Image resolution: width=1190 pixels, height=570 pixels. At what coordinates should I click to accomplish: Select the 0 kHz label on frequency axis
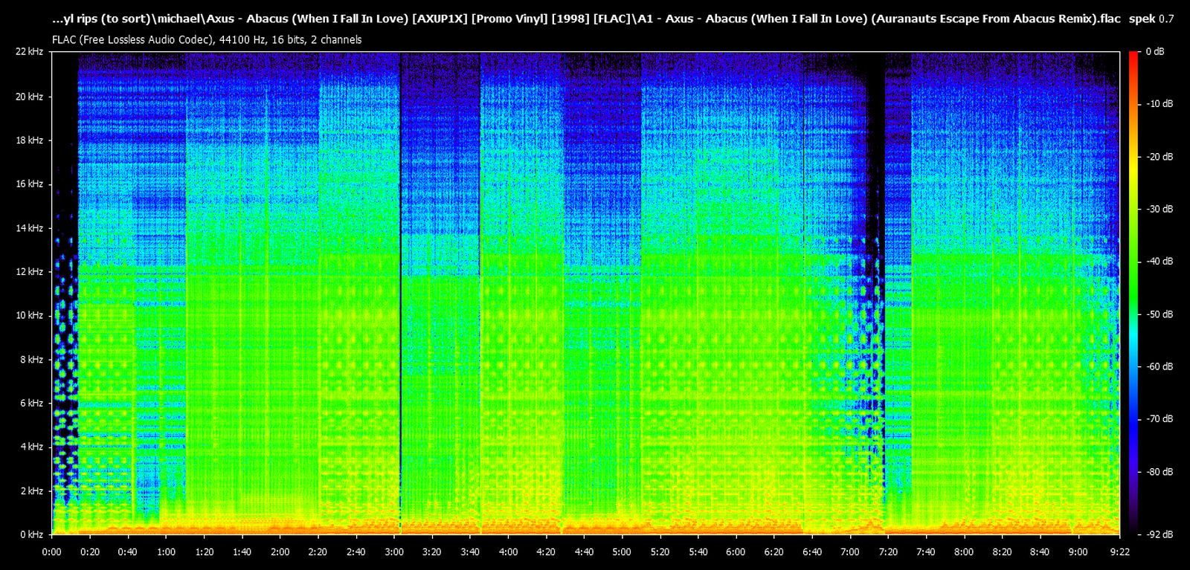point(32,534)
